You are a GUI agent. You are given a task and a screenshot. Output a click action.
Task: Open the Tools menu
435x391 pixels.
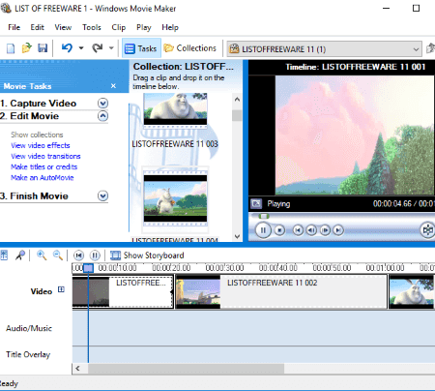click(92, 27)
